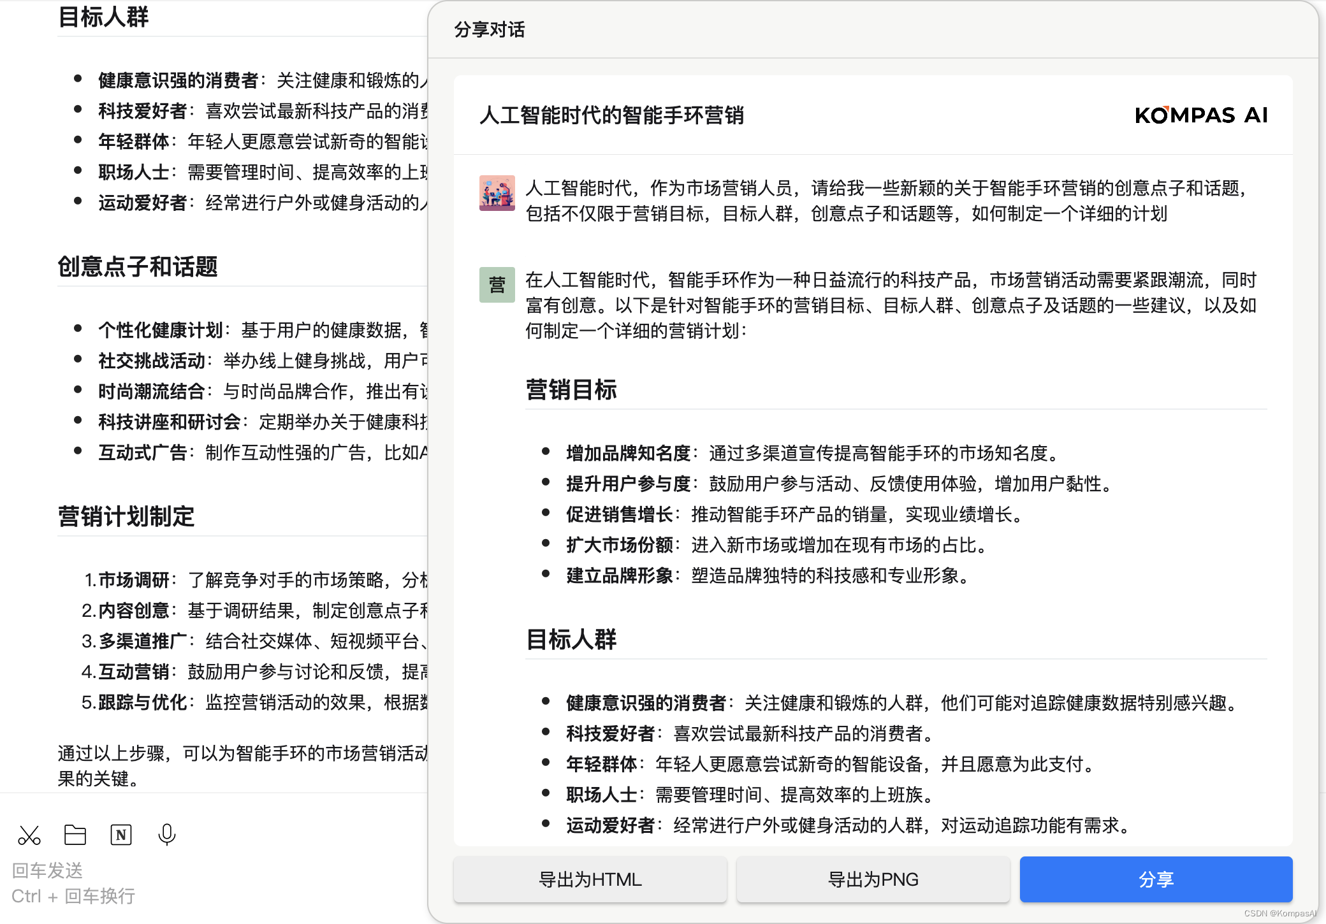Click the 营销计划制定 heading in the chat
The height and width of the screenshot is (924, 1326).
click(x=126, y=516)
